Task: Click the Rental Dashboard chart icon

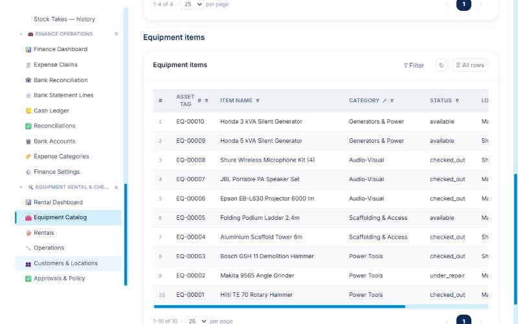Action: 28,202
